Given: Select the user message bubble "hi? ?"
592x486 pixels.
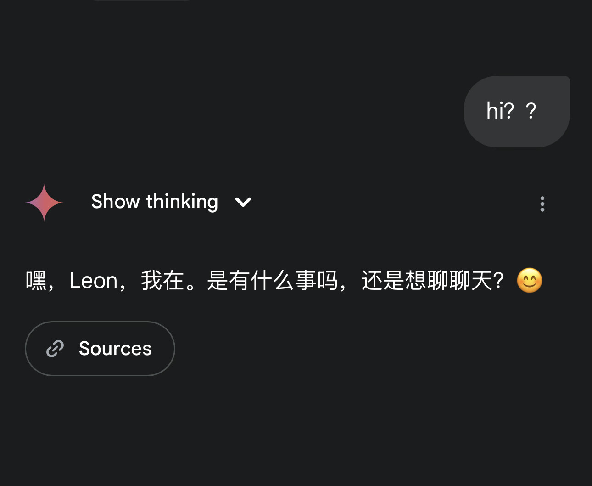Looking at the screenshot, I should pyautogui.click(x=517, y=112).
